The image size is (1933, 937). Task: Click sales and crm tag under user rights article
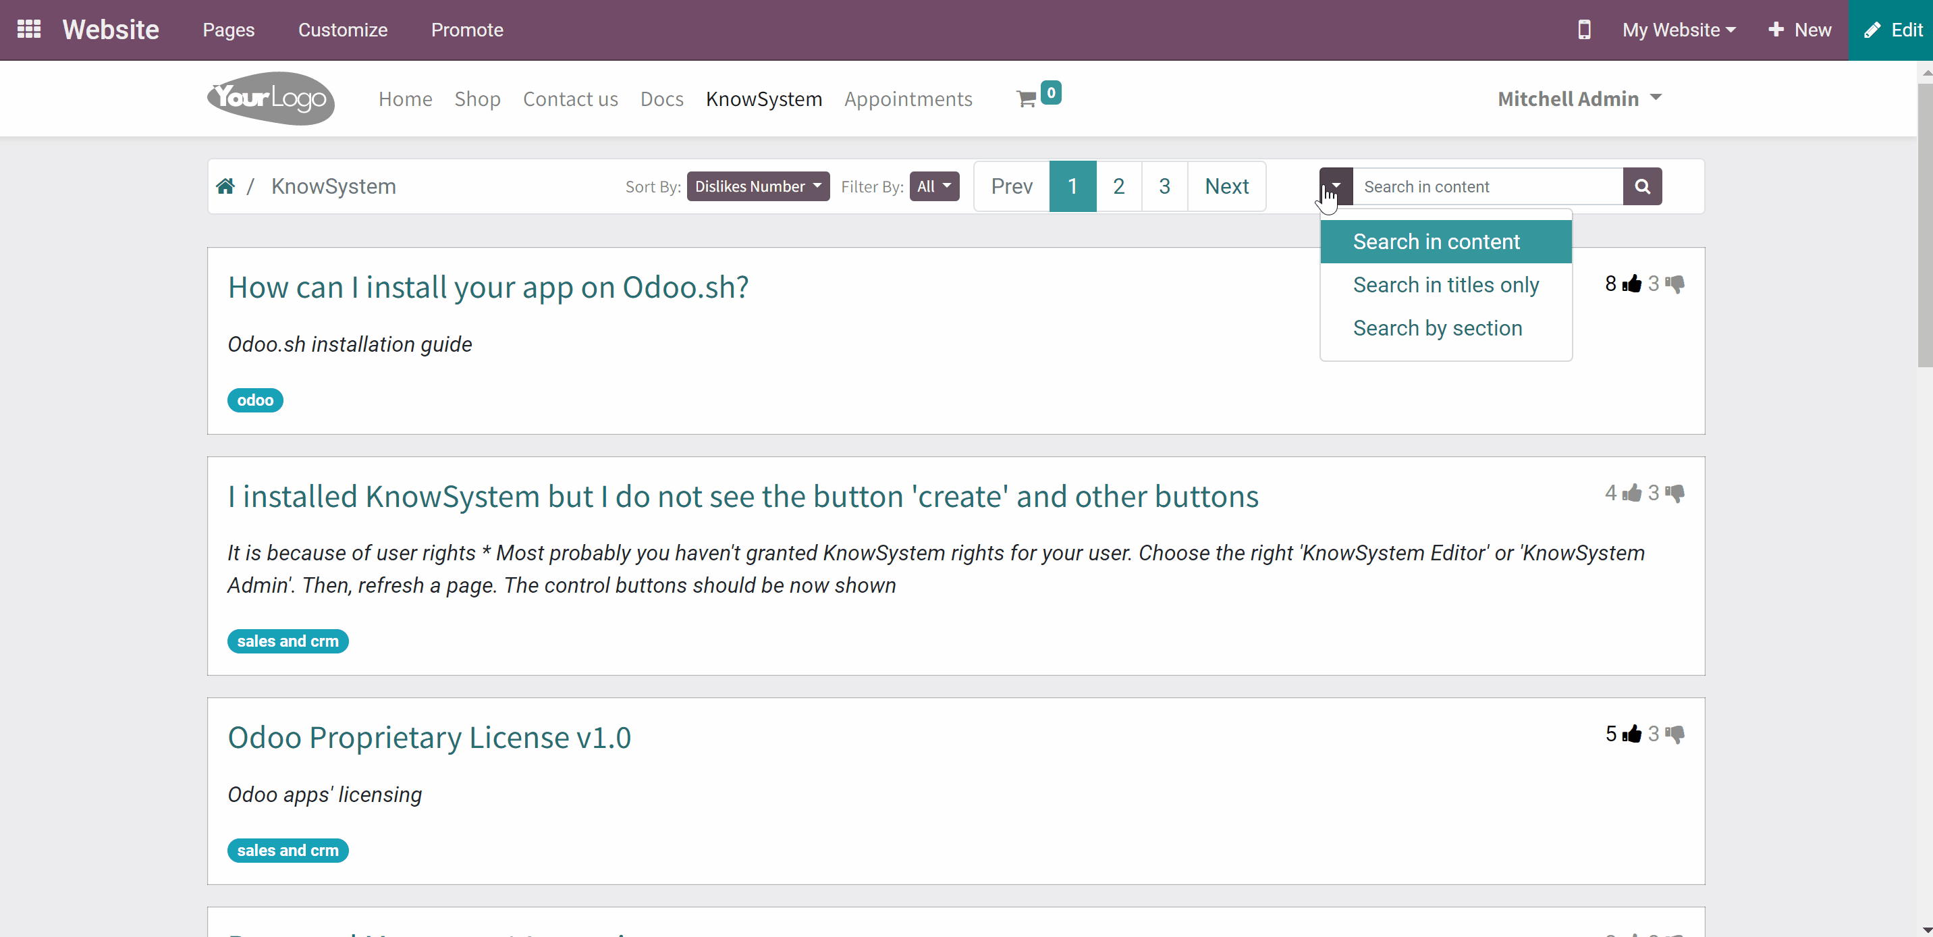point(288,641)
